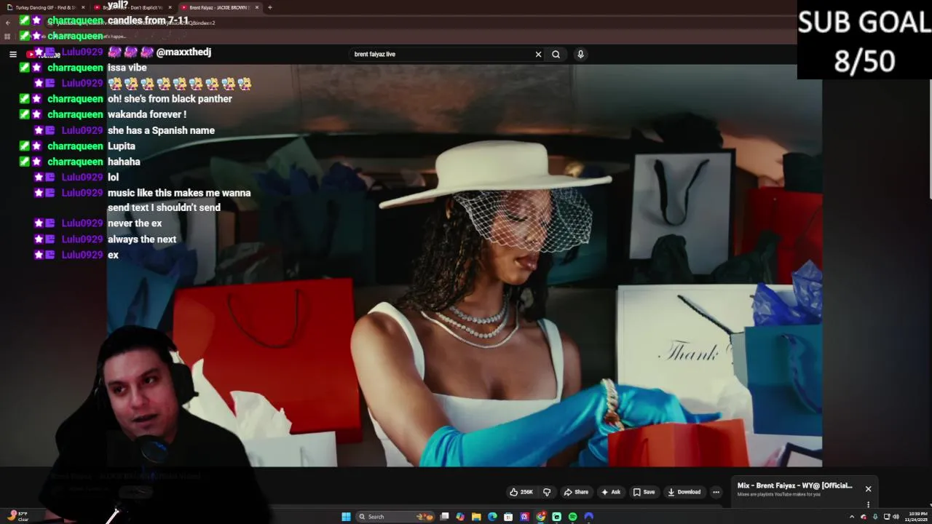Close the Mix playlist panel
The height and width of the screenshot is (524, 932).
(x=868, y=489)
